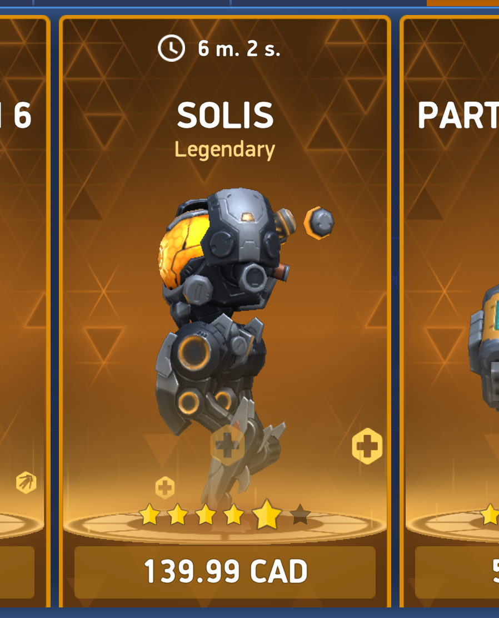
Task: Click the price button on right card
Action: 457,571
